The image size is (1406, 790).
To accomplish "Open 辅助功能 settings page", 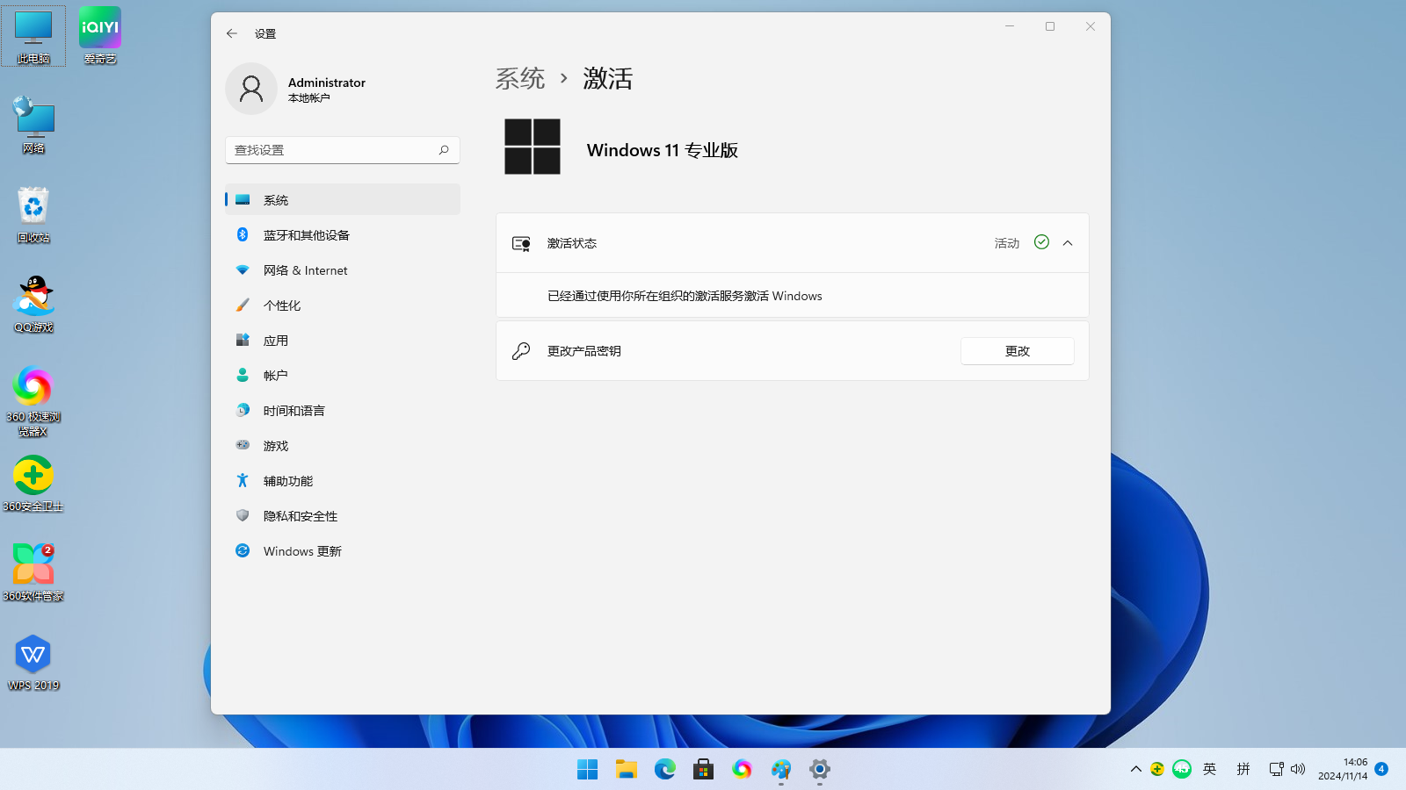I will (343, 480).
